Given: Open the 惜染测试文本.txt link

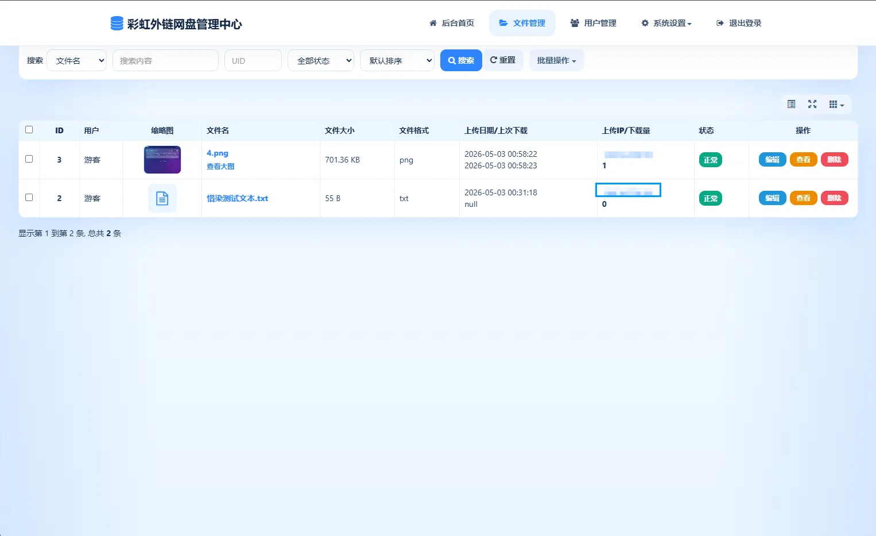Looking at the screenshot, I should 238,198.
